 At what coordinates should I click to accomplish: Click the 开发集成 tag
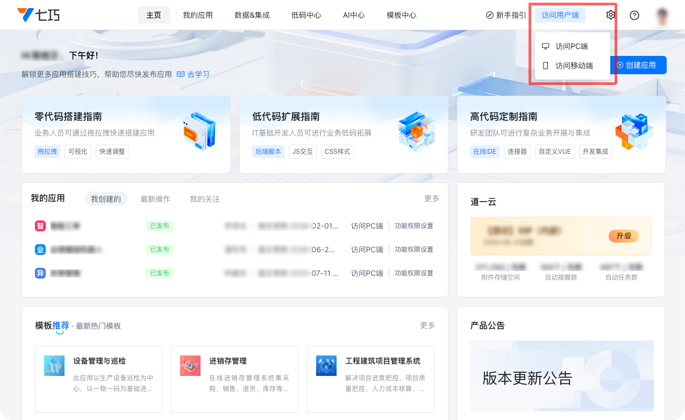[x=596, y=152]
